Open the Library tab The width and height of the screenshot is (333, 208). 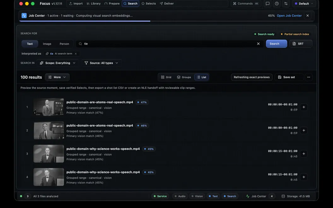93,3
